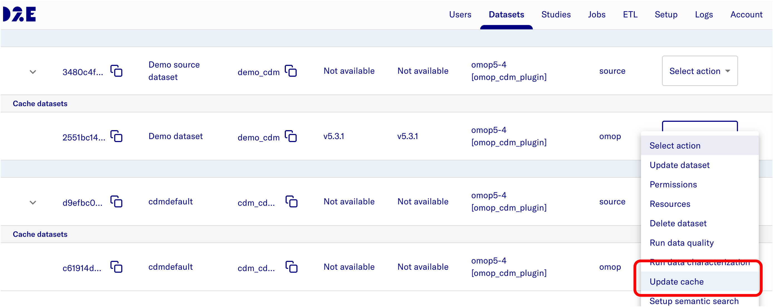Collapse the d9efbc0 cdmdefault row chevron

(33, 203)
